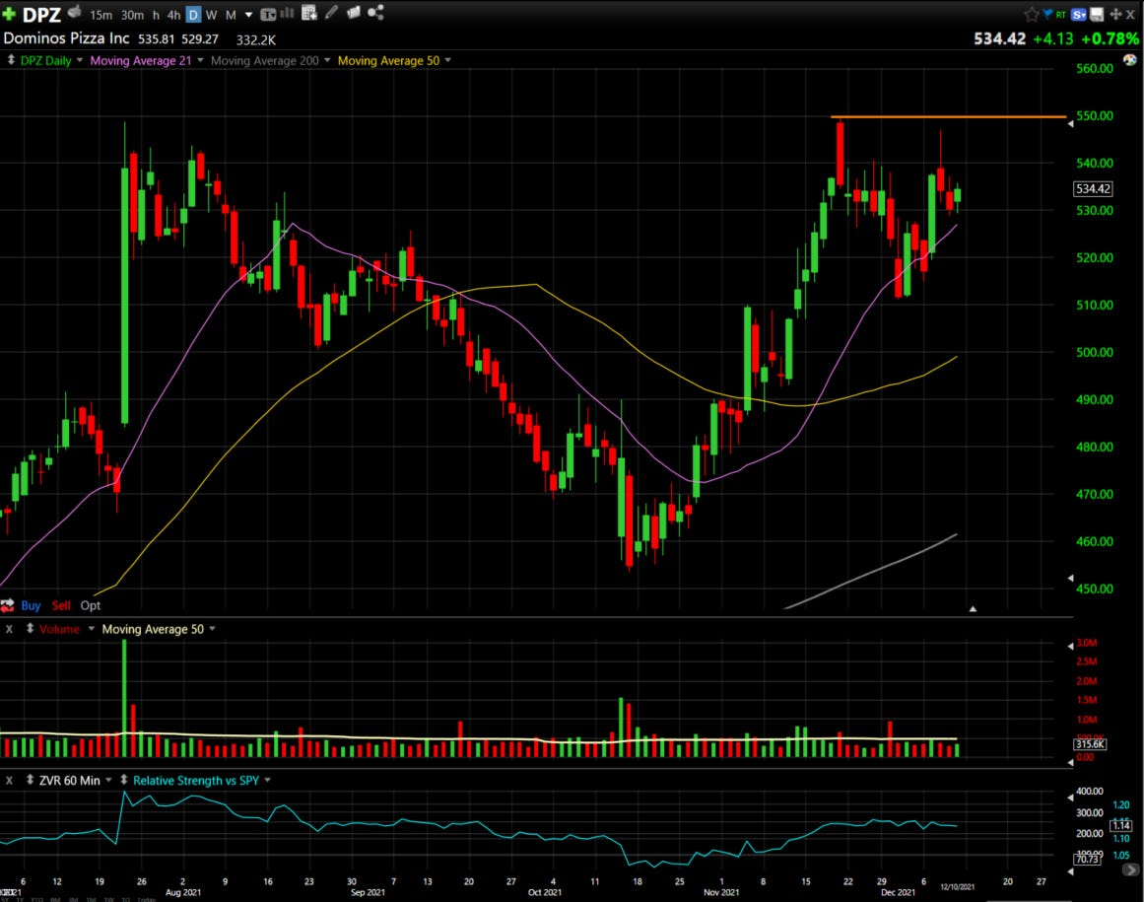Click the orange 550 horizontal resistance line
The height and width of the screenshot is (902, 1144).
[949, 116]
